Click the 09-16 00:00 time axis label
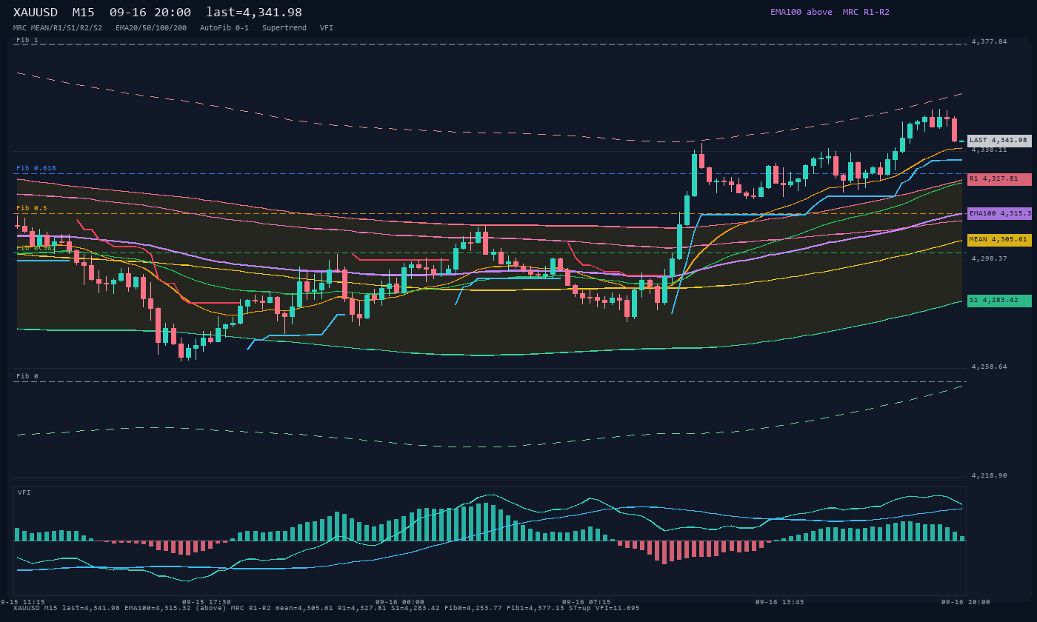 tap(400, 602)
